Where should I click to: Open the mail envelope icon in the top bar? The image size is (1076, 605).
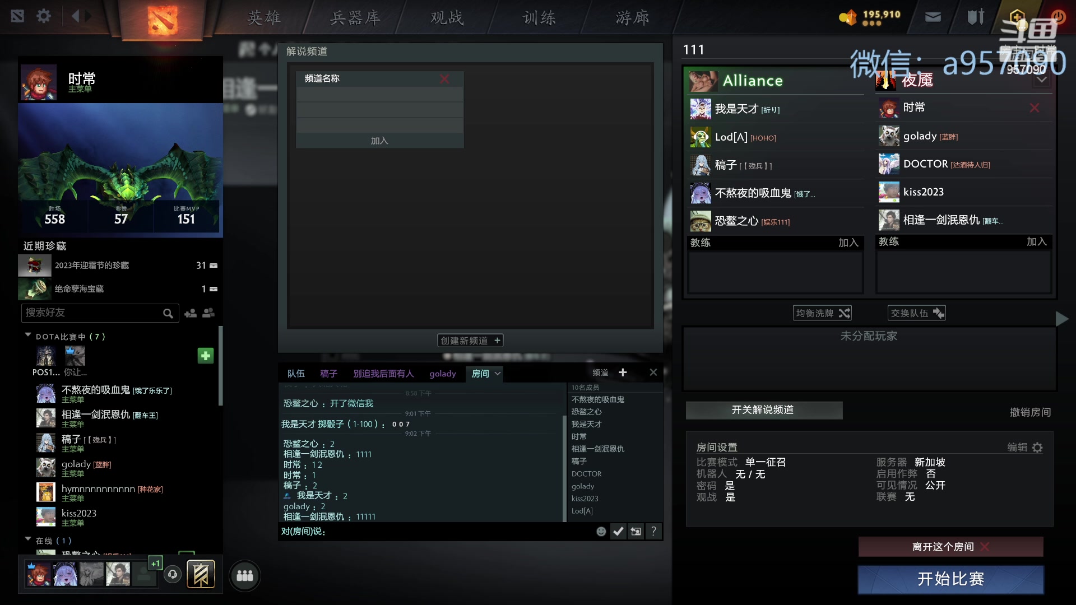(x=932, y=16)
